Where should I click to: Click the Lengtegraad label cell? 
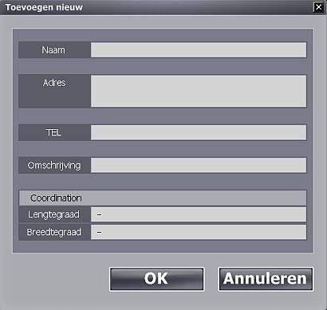pyautogui.click(x=54, y=214)
